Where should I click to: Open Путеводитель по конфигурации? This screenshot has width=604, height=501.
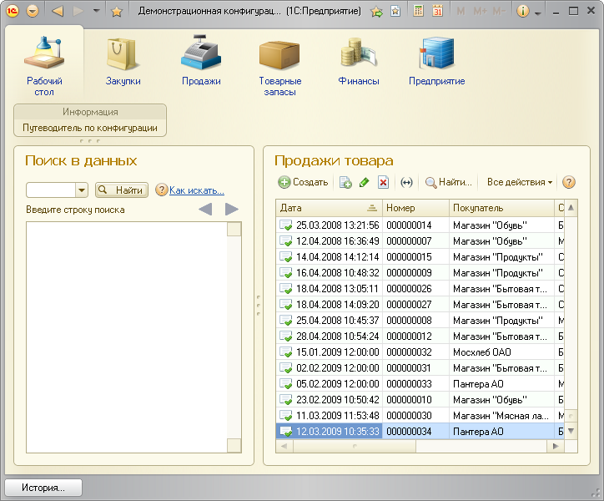click(x=90, y=128)
